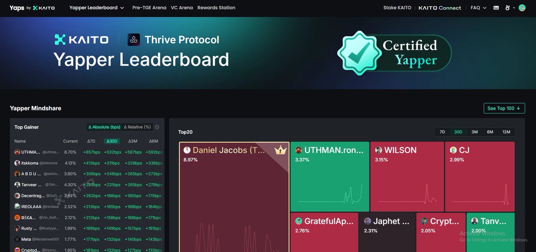Image resolution: width=536 pixels, height=252 pixels.
Task: Click GratefulAp avatar in treemap tile
Action: click(299, 221)
